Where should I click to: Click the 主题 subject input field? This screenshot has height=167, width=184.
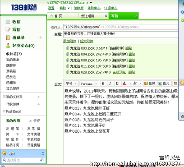point(121,34)
